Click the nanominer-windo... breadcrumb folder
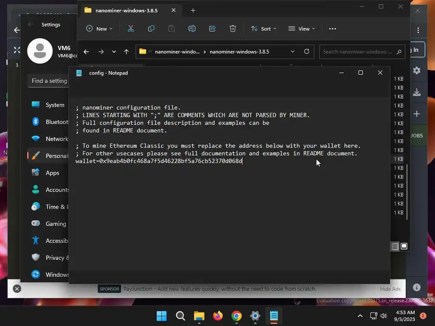Screen dimensions: 435x326 tap(177, 52)
